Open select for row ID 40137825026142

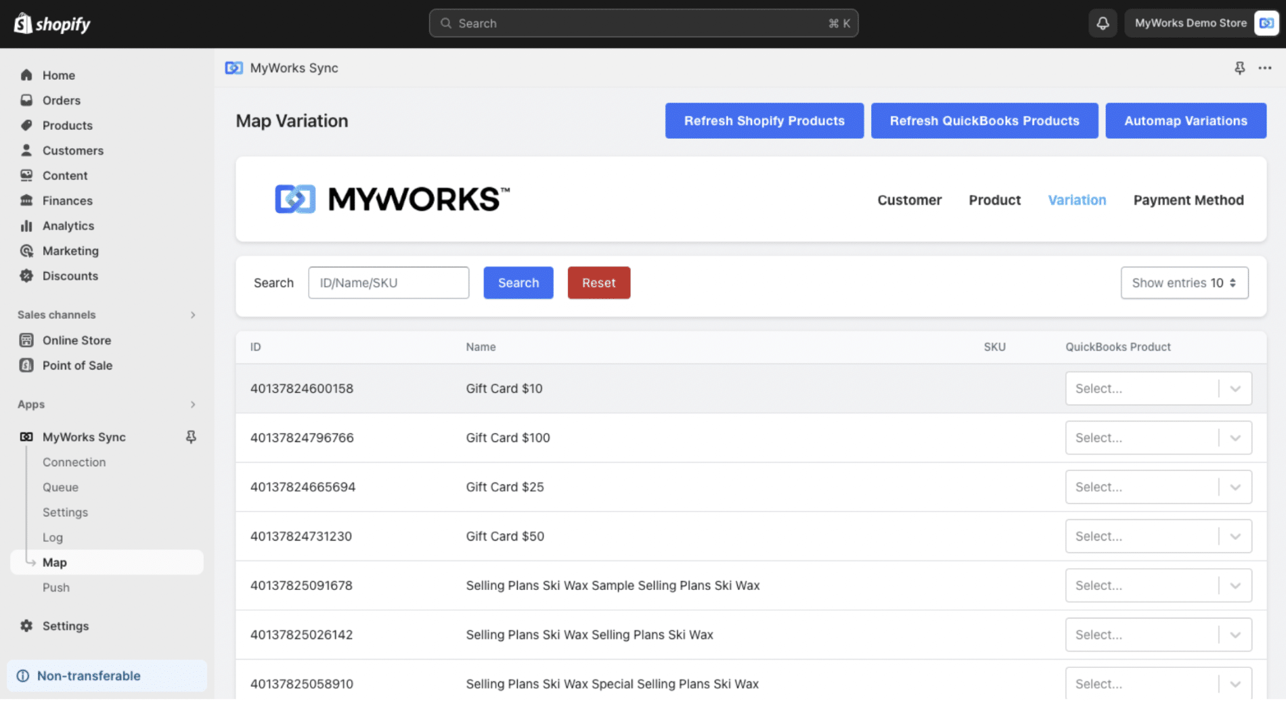(x=1158, y=635)
